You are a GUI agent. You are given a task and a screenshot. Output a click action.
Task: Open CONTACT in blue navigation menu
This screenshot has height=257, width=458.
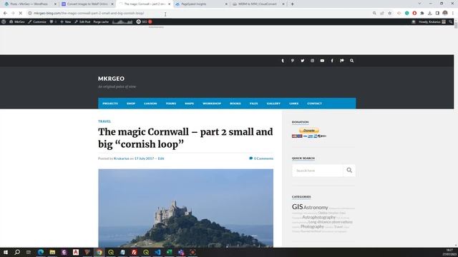pos(315,104)
